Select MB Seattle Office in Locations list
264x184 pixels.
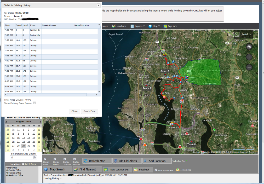pyautogui.click(x=14, y=170)
